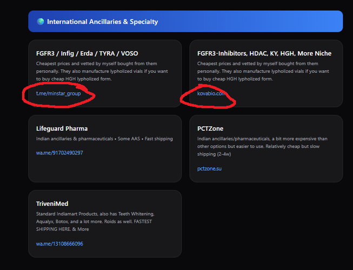Click TriveniMed's Teeth Whitening description

pyautogui.click(x=95, y=221)
